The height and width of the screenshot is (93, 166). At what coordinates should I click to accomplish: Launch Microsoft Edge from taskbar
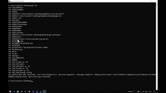[14, 91]
